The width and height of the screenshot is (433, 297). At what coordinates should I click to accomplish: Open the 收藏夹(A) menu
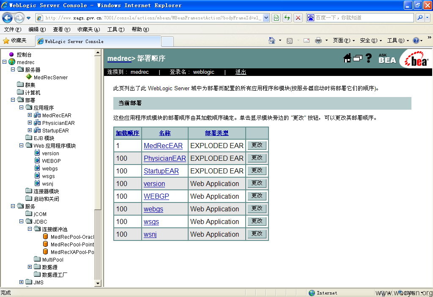click(89, 30)
